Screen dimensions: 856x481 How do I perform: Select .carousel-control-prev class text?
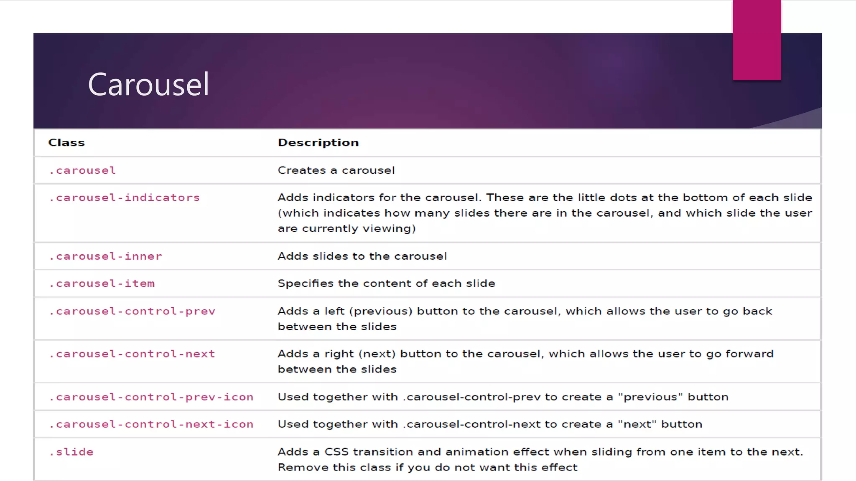point(132,311)
